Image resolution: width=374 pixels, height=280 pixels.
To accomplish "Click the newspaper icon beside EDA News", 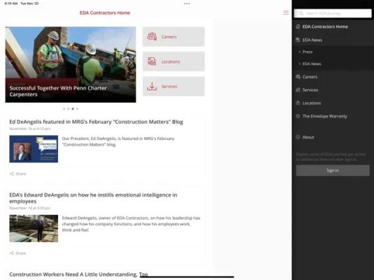I will click(298, 40).
